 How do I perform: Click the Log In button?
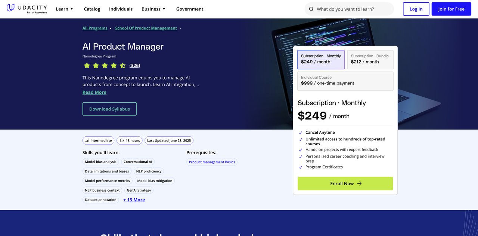416,9
